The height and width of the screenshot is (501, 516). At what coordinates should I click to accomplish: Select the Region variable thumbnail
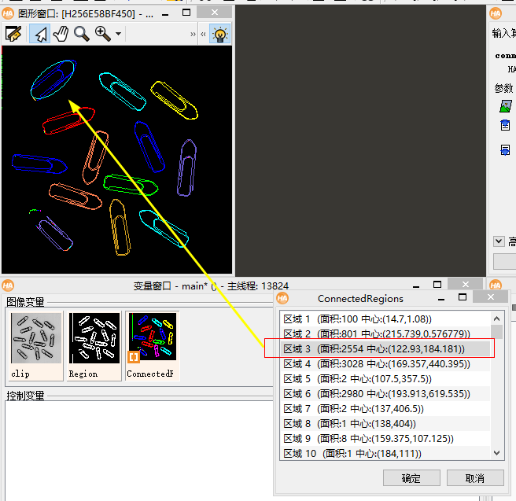(x=94, y=346)
